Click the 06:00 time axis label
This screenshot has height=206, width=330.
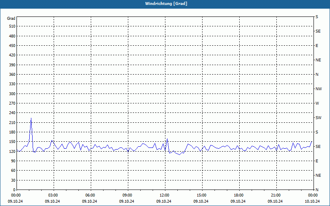coord(91,195)
